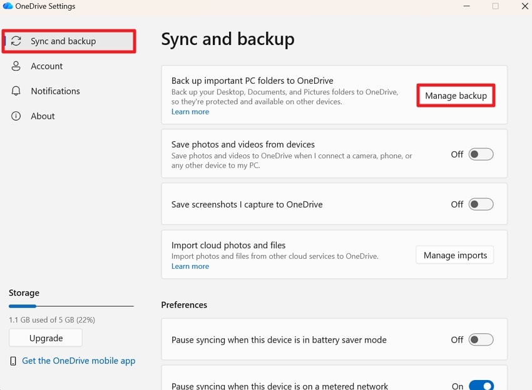Enable saving photos and videos from devices
Image resolution: width=532 pixels, height=390 pixels.
[481, 154]
